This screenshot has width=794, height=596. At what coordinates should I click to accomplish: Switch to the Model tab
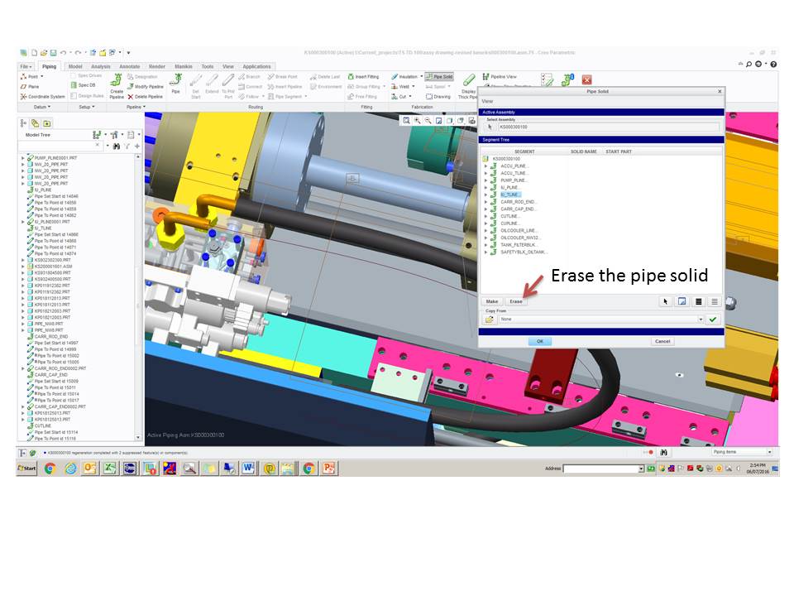[75, 66]
